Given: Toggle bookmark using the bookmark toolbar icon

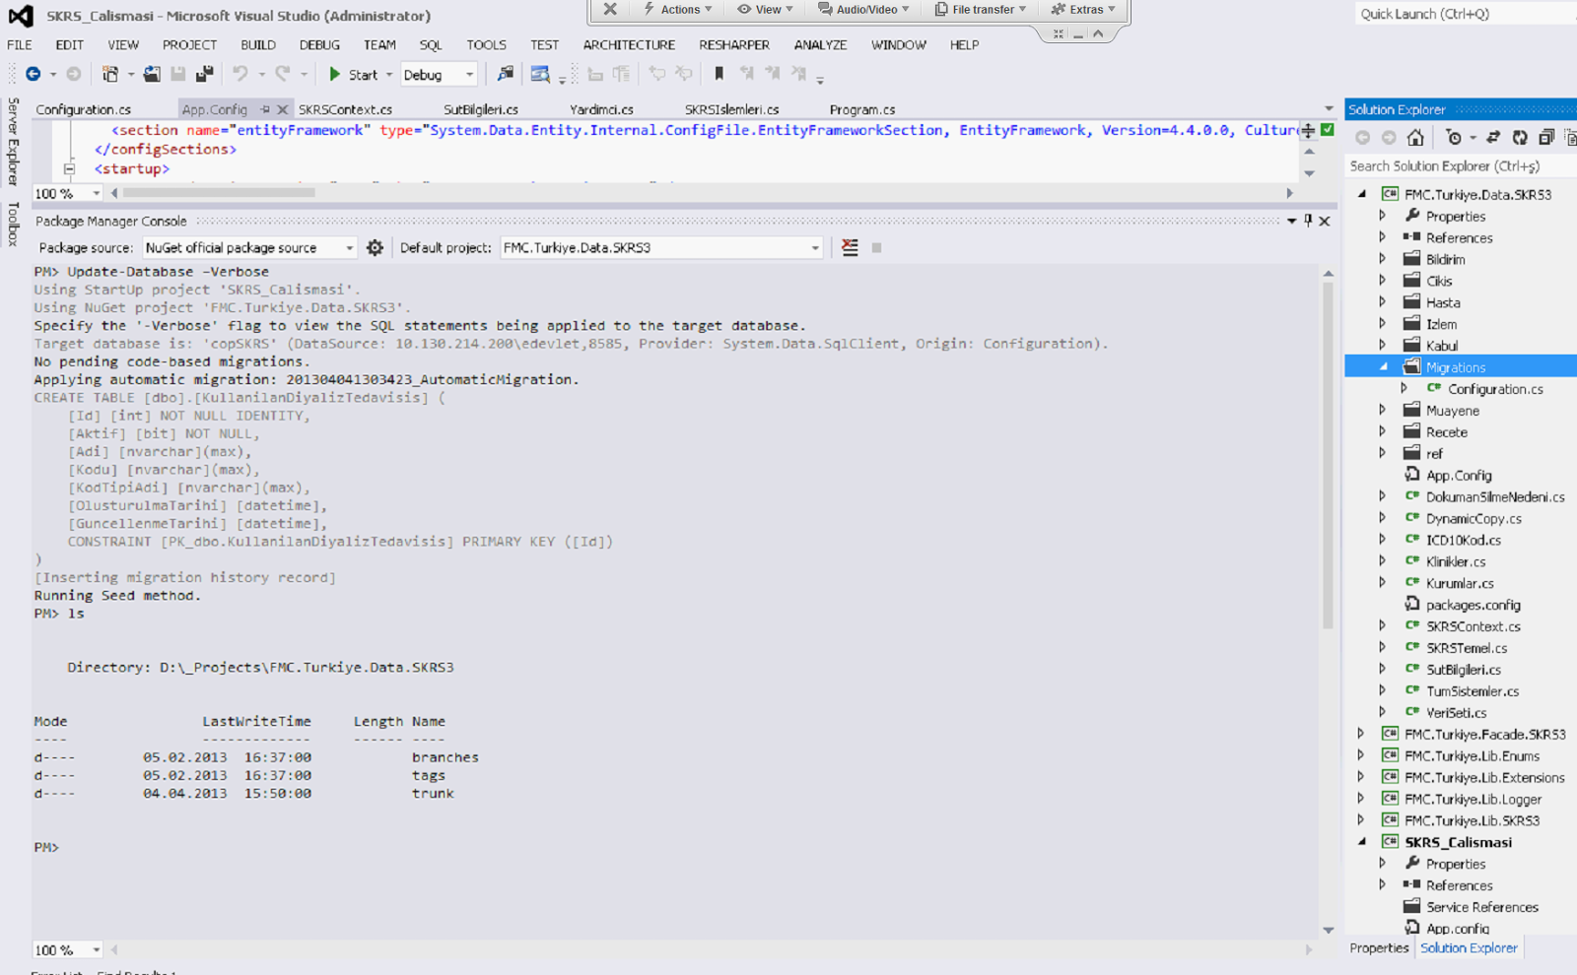Looking at the screenshot, I should [720, 74].
